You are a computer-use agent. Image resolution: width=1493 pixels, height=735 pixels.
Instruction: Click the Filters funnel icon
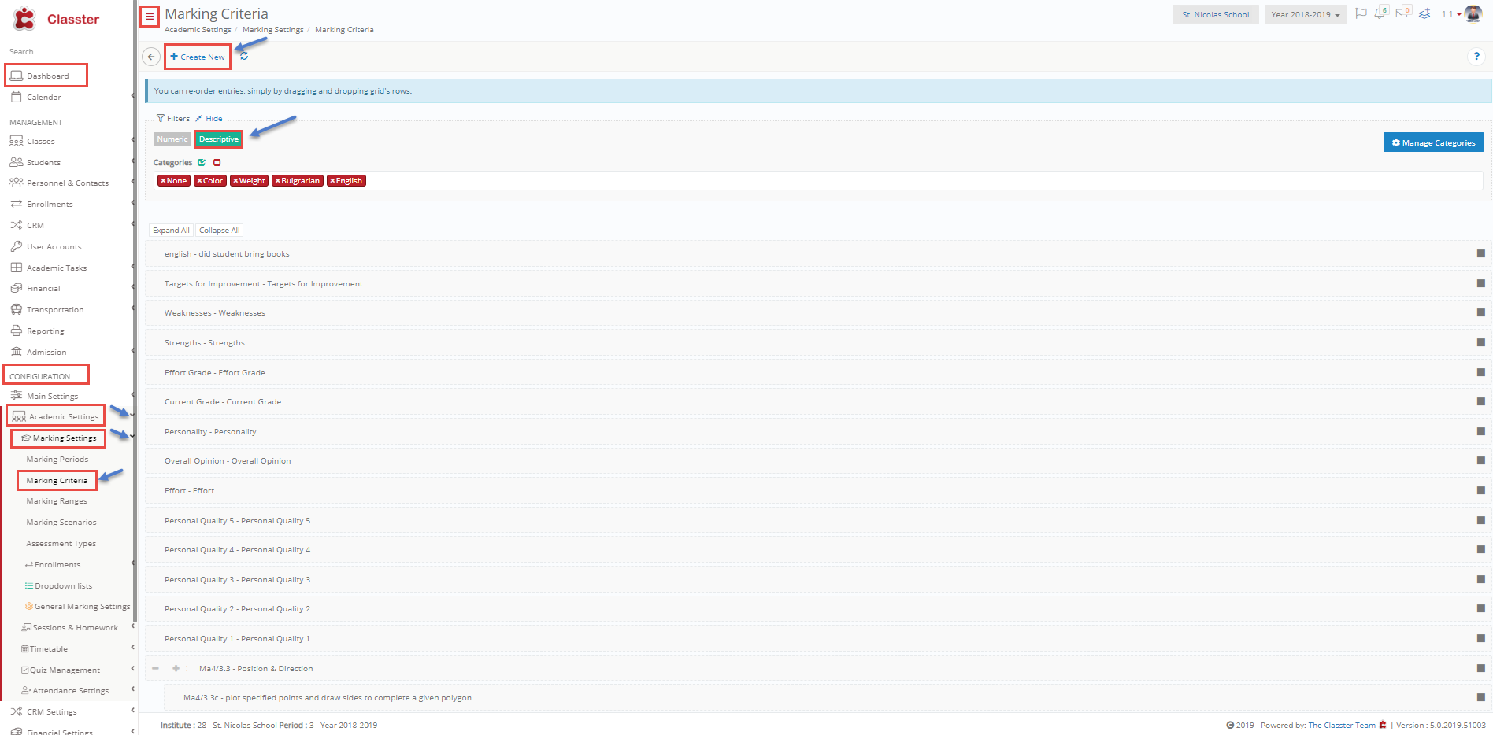(x=161, y=118)
